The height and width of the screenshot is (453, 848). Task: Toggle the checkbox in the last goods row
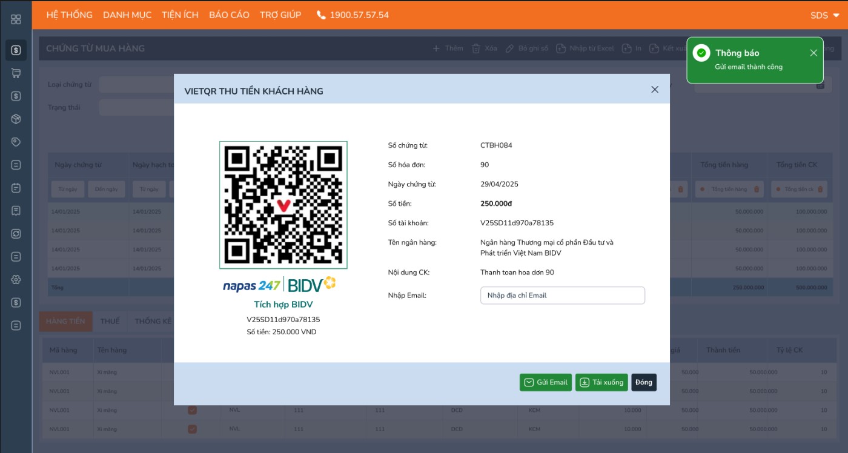click(192, 429)
